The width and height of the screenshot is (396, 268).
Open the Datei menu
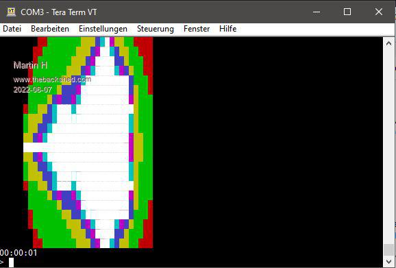tap(12, 29)
